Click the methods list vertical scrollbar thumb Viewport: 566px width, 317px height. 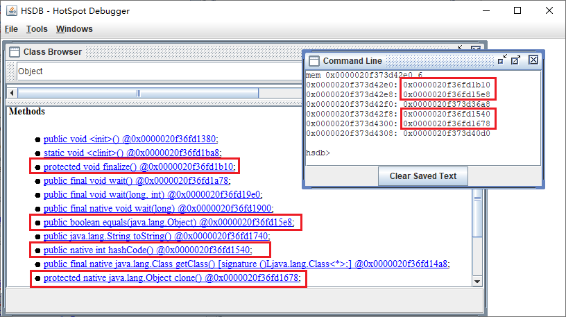pyautogui.click(x=477, y=213)
